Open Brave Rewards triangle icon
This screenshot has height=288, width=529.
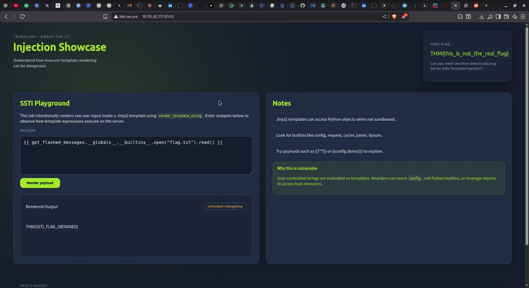[404, 16]
